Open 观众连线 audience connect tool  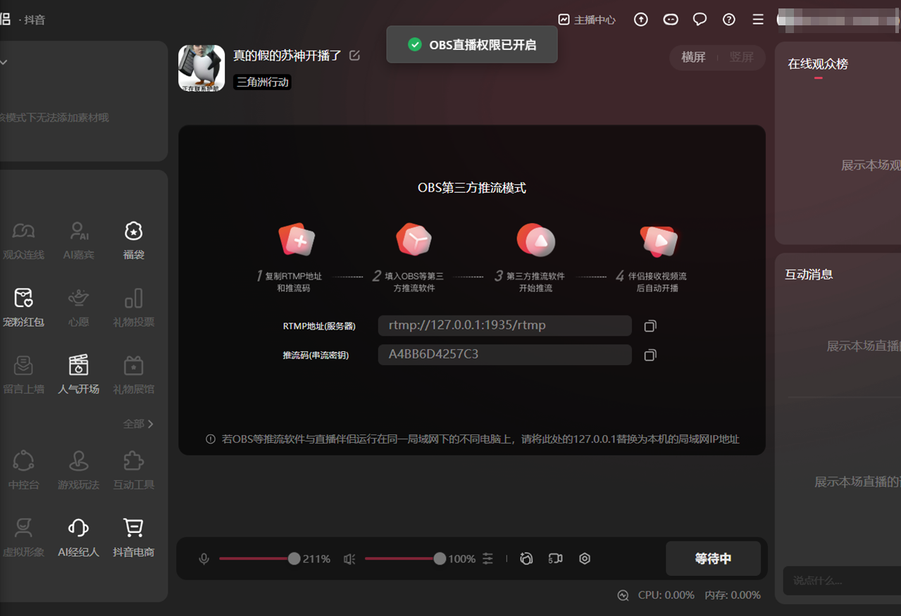(x=23, y=241)
